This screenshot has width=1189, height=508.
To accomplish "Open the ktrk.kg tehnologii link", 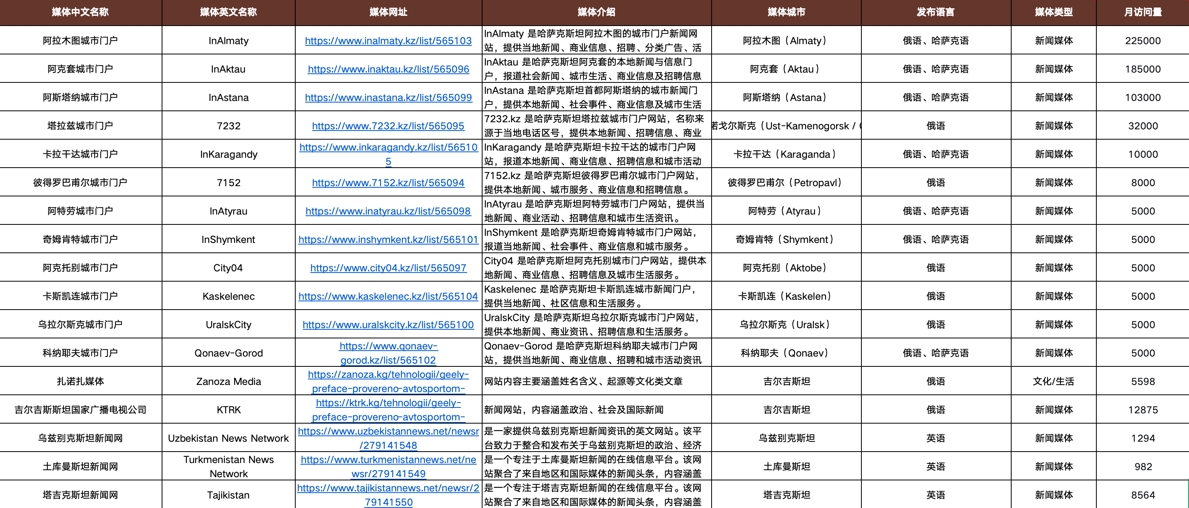I will point(388,410).
